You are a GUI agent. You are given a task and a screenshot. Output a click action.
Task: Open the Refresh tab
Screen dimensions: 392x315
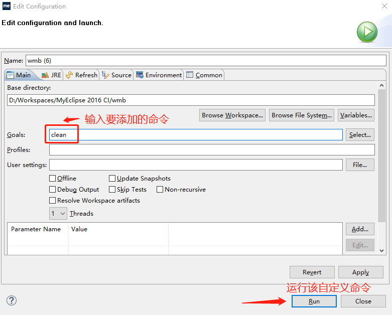(x=81, y=75)
